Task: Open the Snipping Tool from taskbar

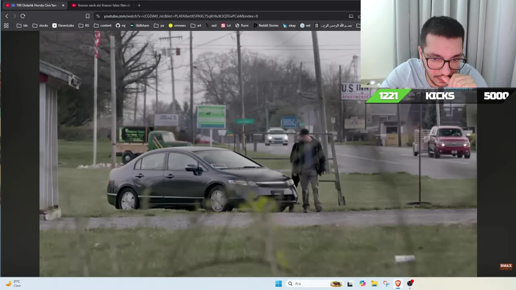Action: [386, 284]
